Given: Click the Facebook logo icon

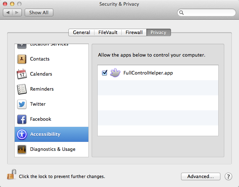Looking at the screenshot, I should 21,119.
